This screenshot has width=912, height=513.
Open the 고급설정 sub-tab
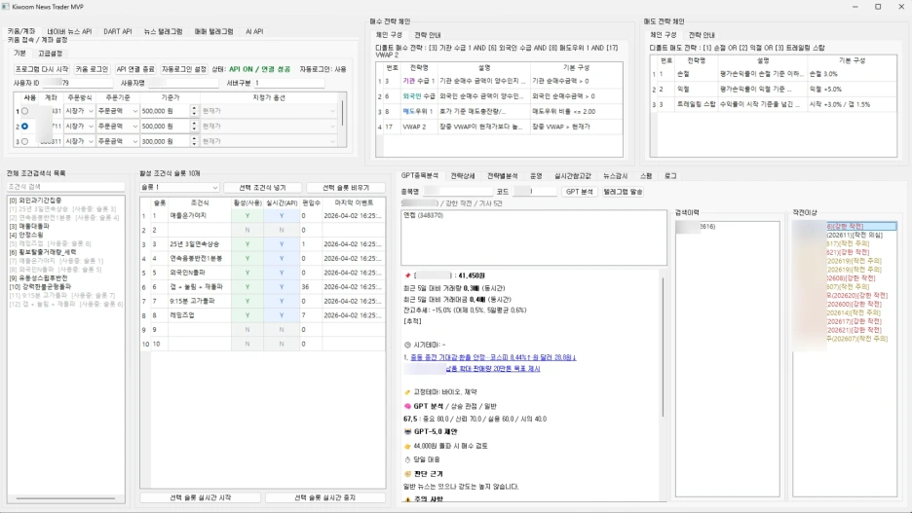click(x=50, y=53)
